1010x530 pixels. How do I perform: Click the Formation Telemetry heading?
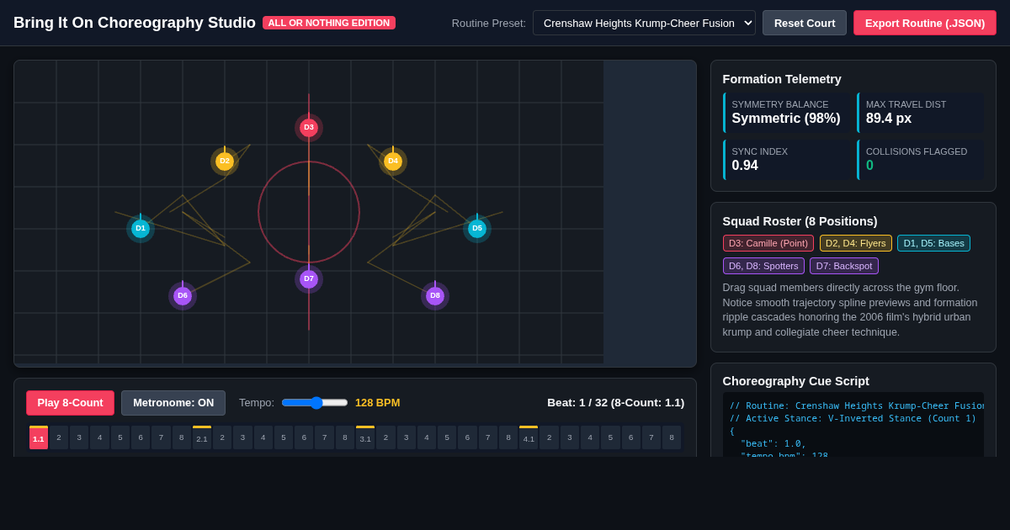[782, 79]
